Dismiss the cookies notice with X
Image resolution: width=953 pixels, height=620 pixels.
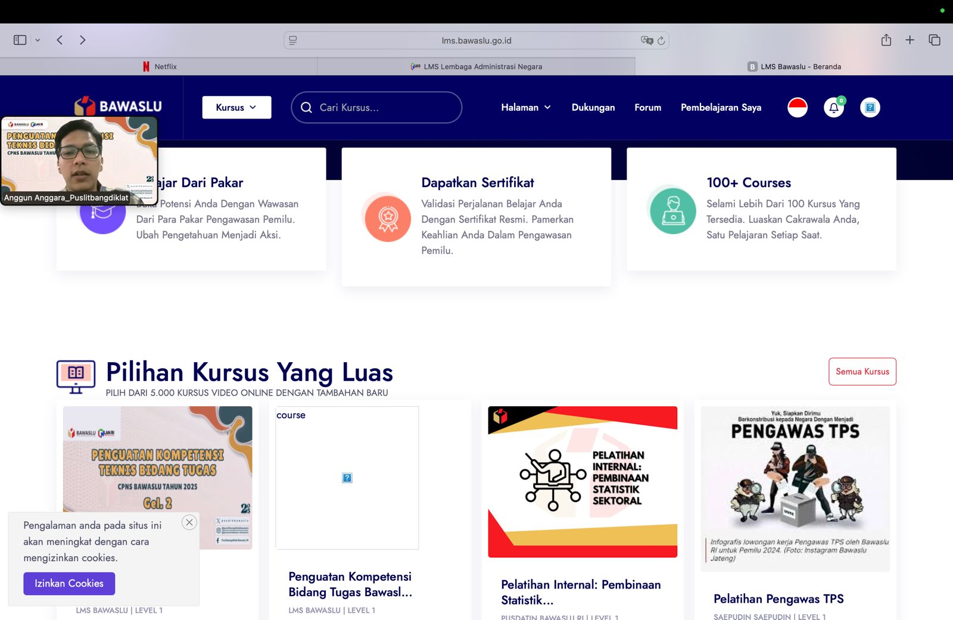coord(189,522)
